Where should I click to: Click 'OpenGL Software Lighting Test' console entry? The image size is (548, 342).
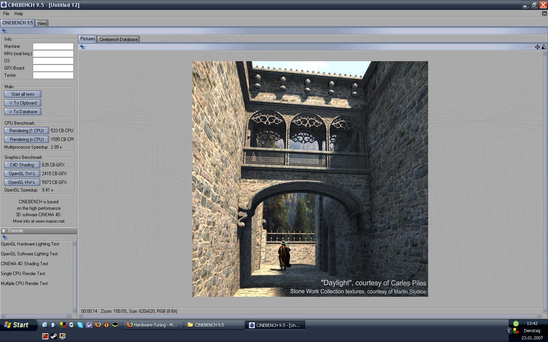29,254
